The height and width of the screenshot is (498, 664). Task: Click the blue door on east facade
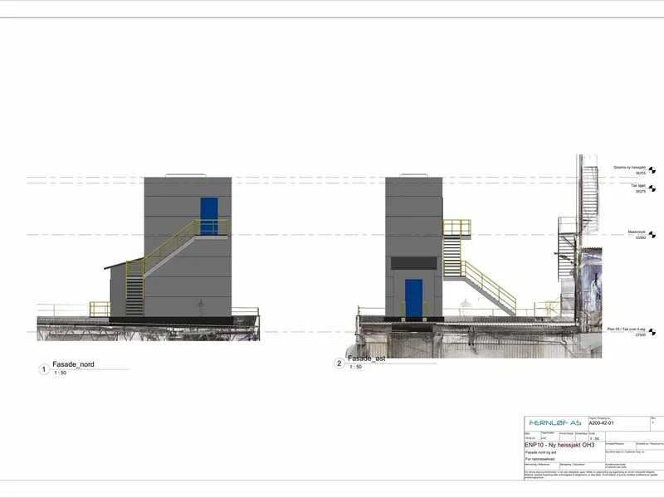point(413,298)
